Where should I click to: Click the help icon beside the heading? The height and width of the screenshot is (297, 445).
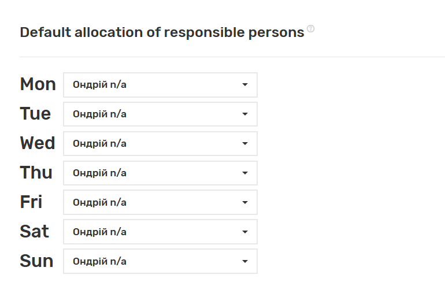pyautogui.click(x=311, y=29)
